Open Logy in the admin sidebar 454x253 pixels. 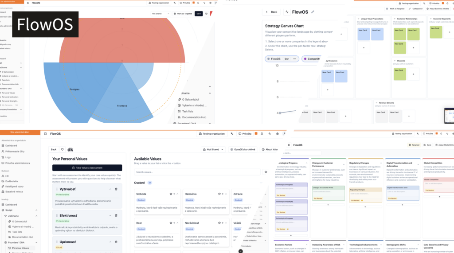8,157
